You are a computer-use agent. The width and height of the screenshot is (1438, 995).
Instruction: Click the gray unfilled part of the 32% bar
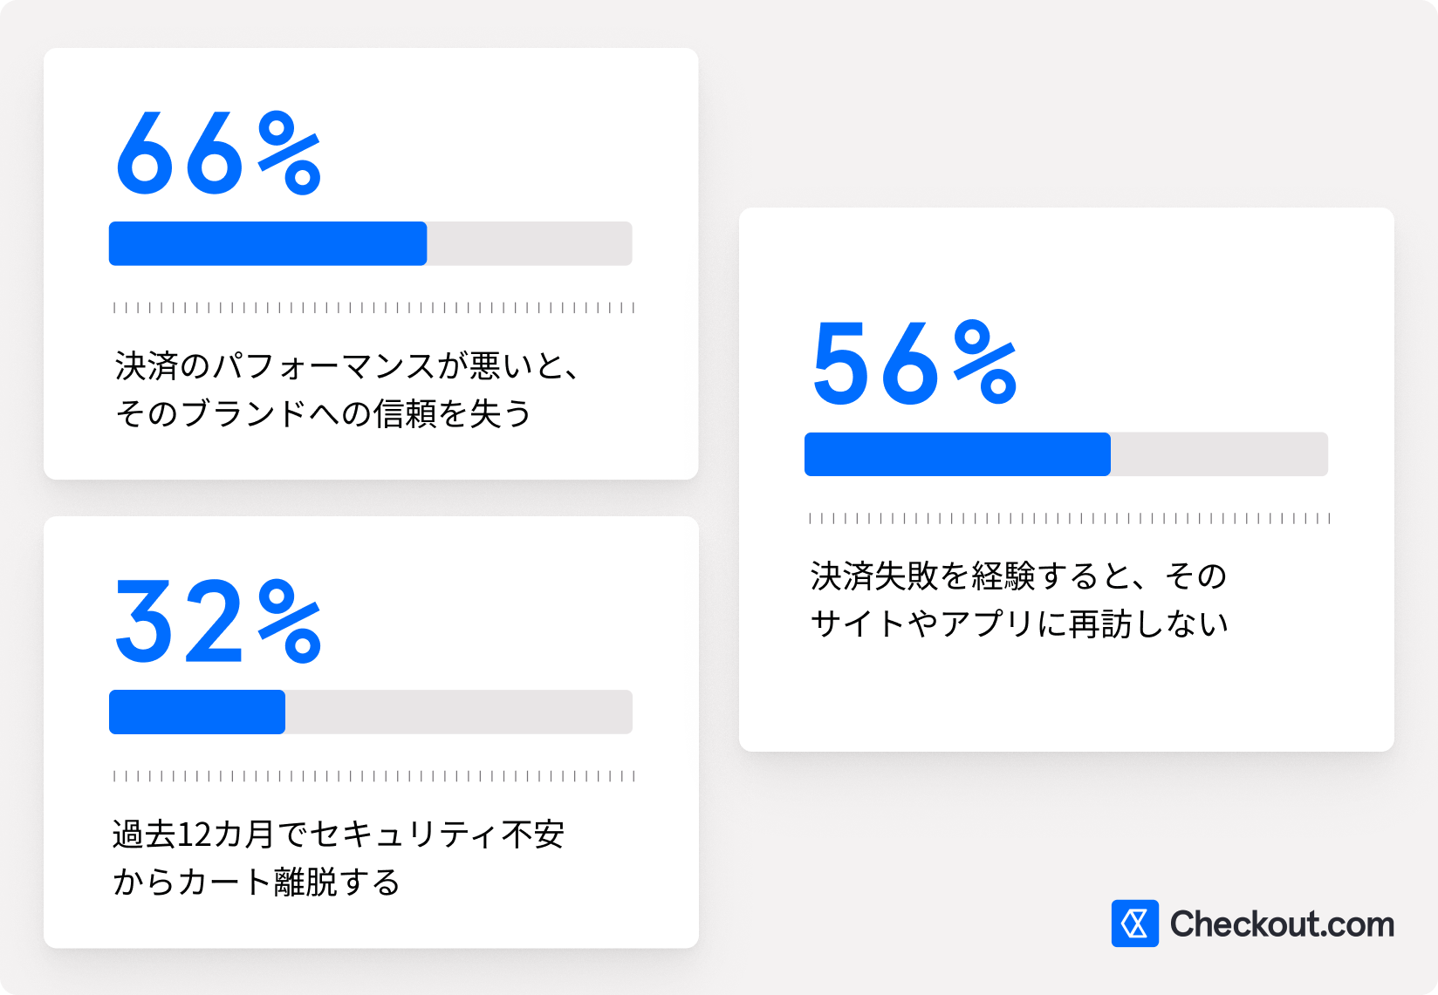click(458, 712)
